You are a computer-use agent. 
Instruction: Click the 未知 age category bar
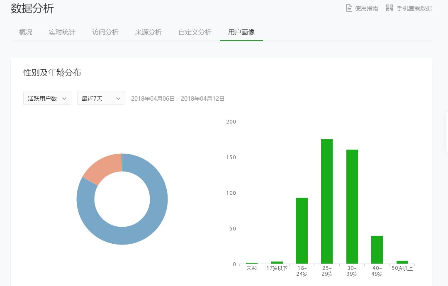pos(252,263)
